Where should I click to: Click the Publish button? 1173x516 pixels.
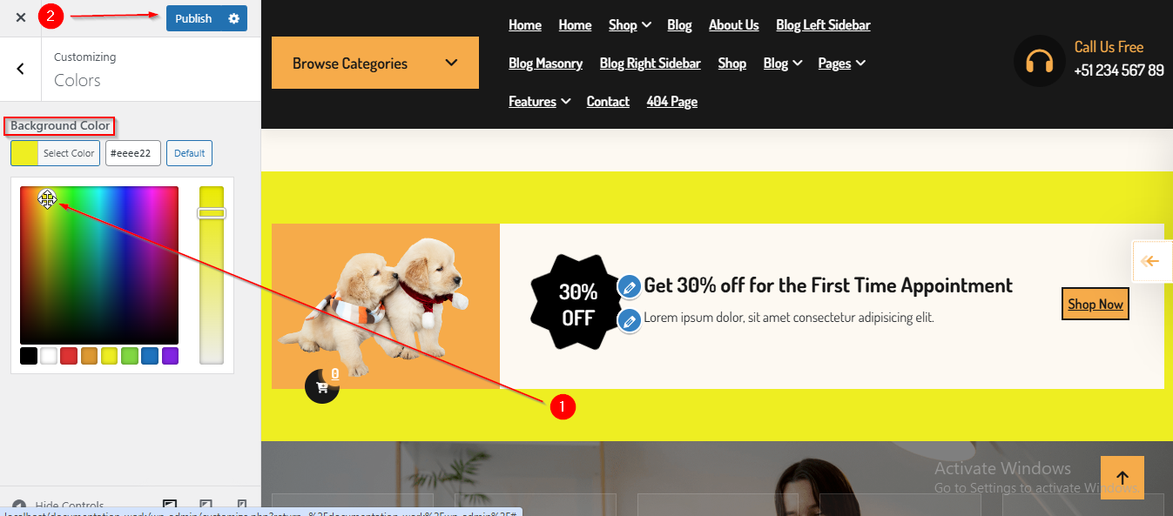tap(193, 18)
